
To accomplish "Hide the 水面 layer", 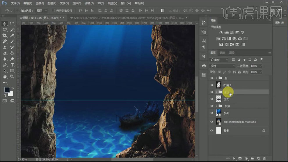I will (x=212, y=113).
